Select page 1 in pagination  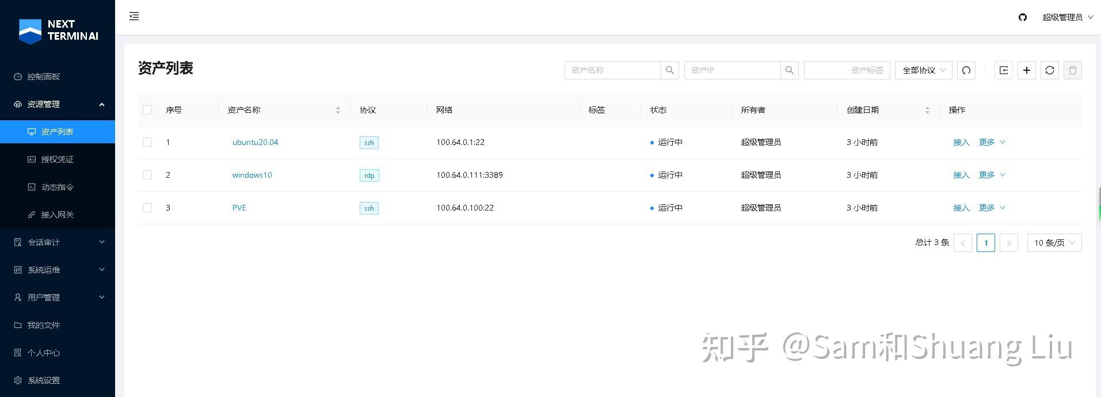(986, 243)
